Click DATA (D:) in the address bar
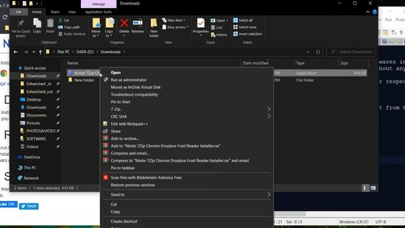The height and width of the screenshot is (228, 405). coord(85,52)
